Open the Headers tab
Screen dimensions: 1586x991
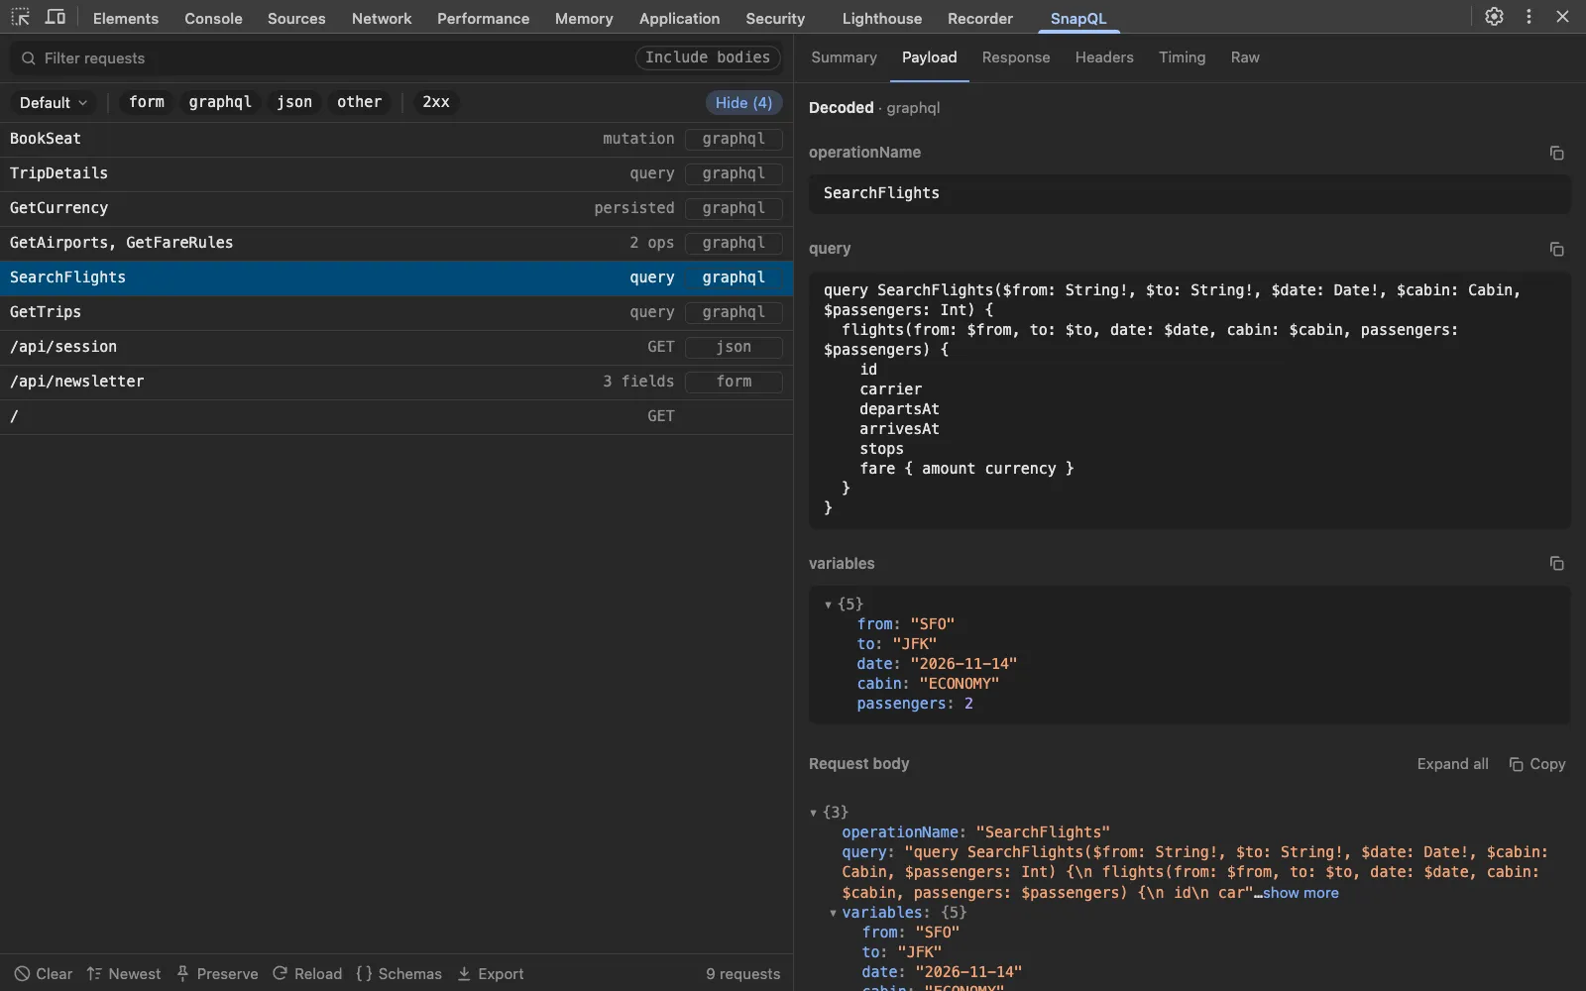pos(1104,57)
